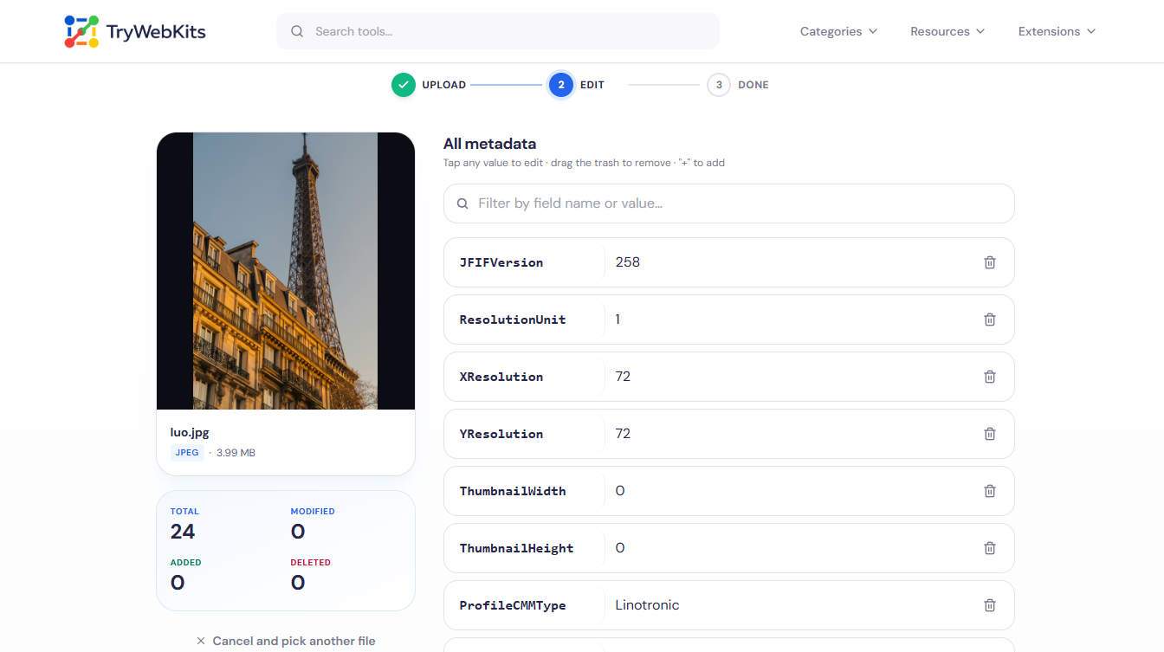
Task: Click the step 3 Done circle
Action: point(719,85)
